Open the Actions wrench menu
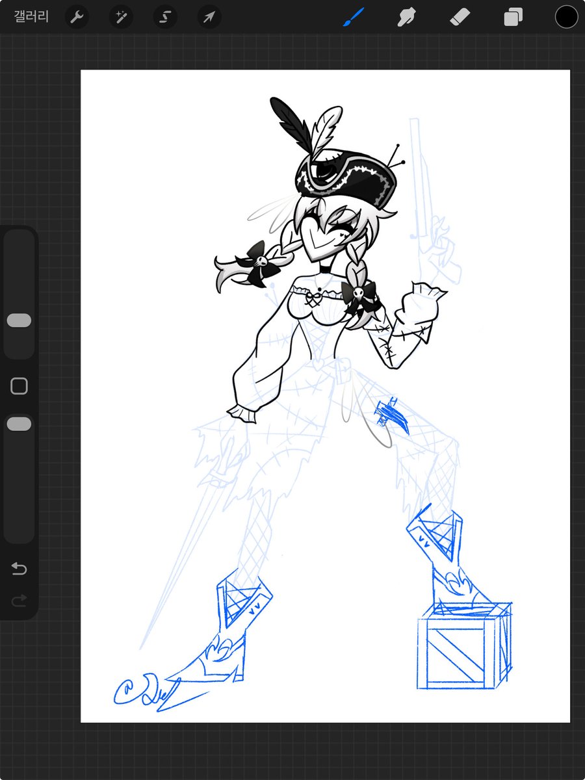Image resolution: width=585 pixels, height=780 pixels. 77,18
